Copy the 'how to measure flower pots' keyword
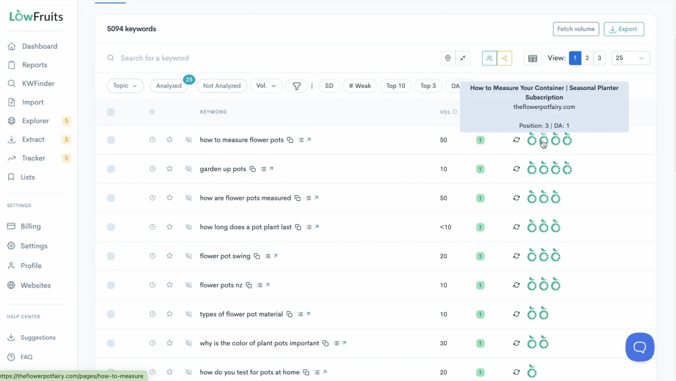Viewport: 676px width, 381px height. [x=290, y=140]
